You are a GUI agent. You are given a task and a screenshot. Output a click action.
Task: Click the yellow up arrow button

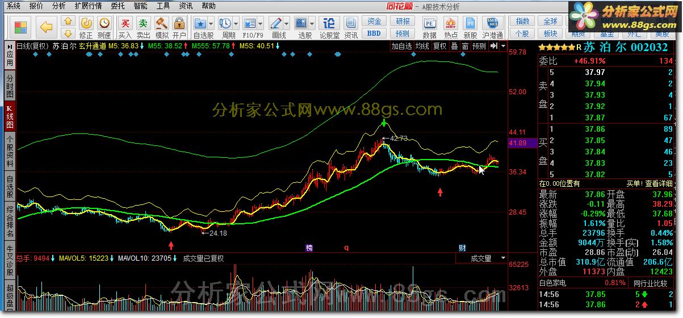pos(68,21)
